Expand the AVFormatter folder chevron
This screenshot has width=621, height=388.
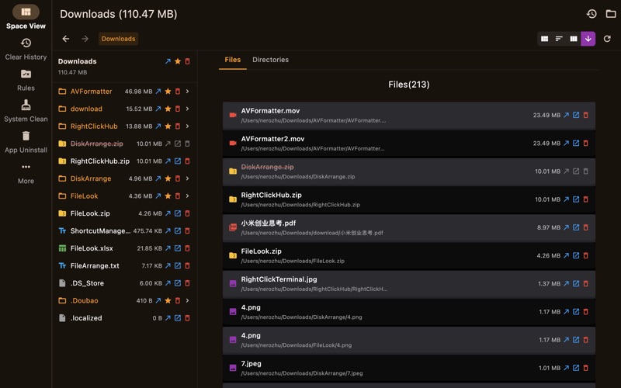point(187,92)
